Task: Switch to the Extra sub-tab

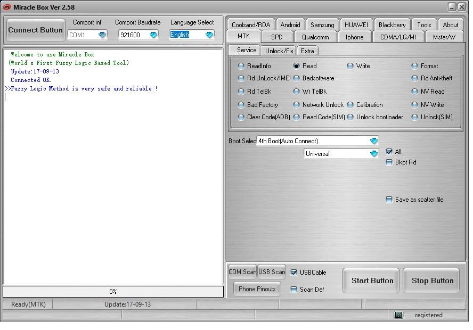Action: click(307, 51)
